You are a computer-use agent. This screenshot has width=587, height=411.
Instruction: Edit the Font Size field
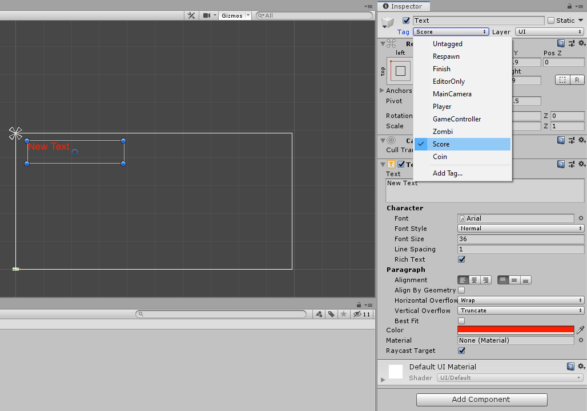click(521, 239)
